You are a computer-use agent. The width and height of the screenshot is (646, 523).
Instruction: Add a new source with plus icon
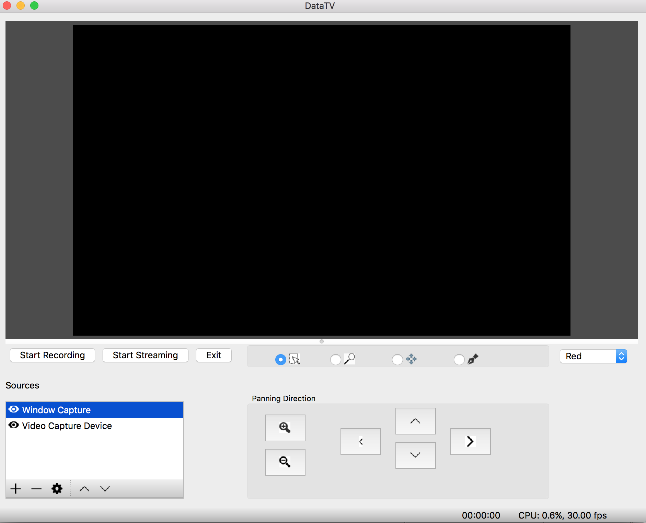click(x=16, y=489)
